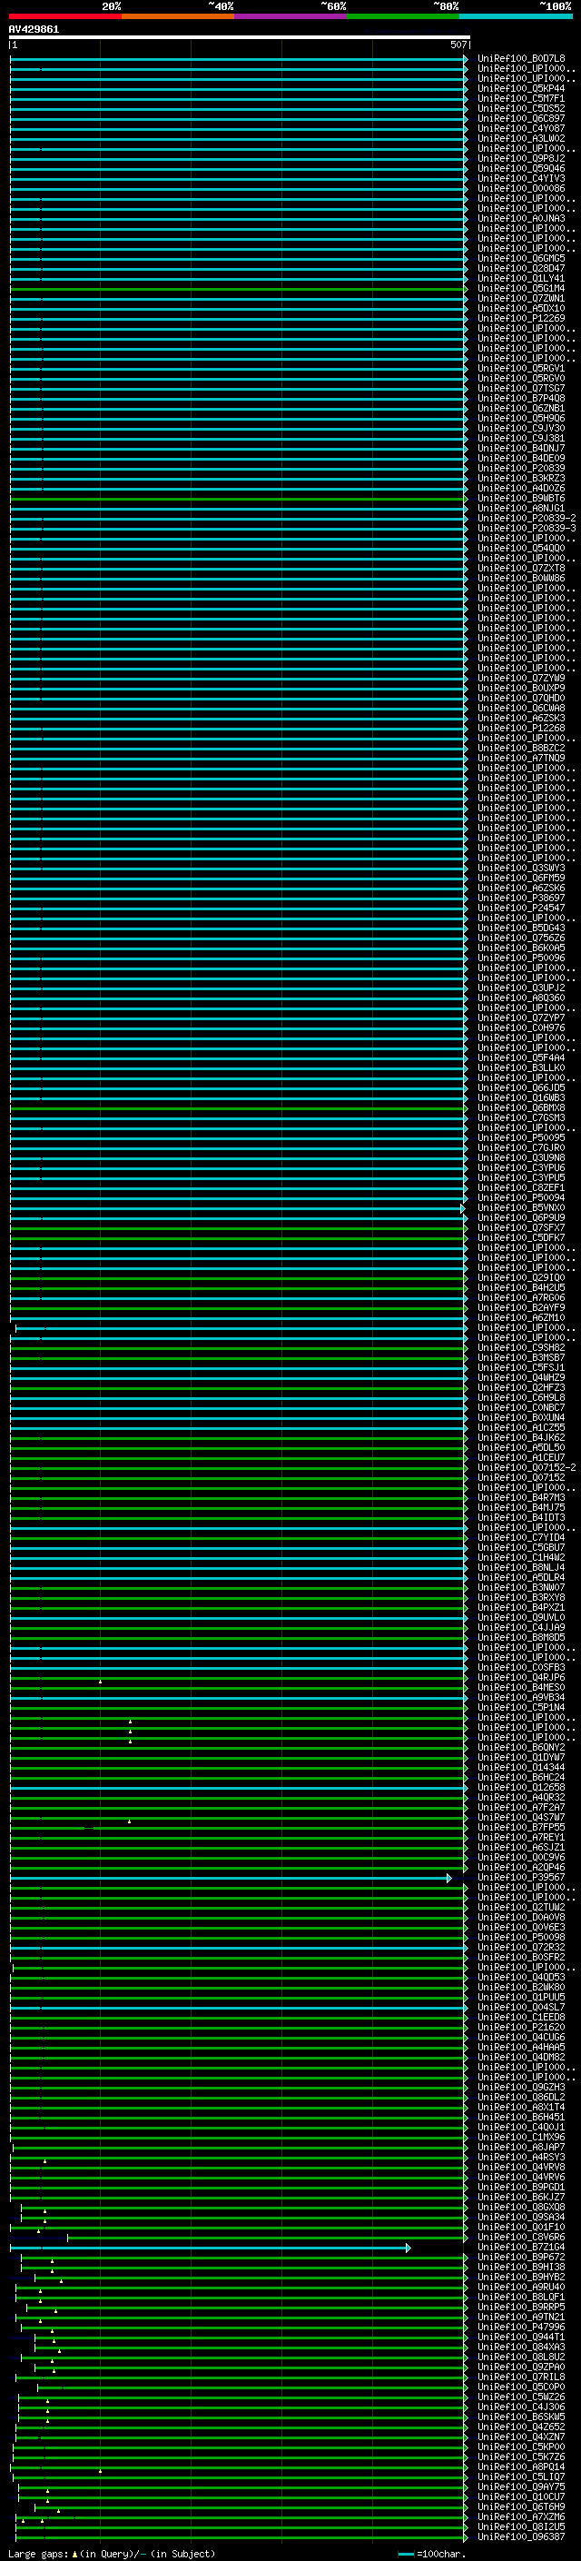The width and height of the screenshot is (581, 2561).
Task: Select hit UniRef100_C8ZEF1
Action: (520, 1188)
